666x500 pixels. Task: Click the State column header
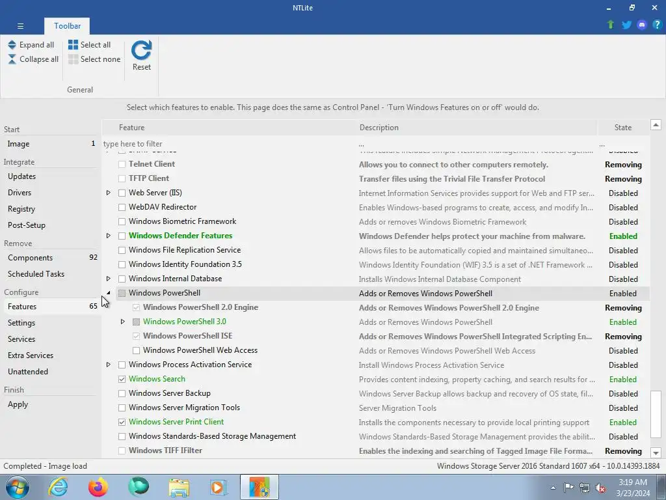tap(622, 128)
